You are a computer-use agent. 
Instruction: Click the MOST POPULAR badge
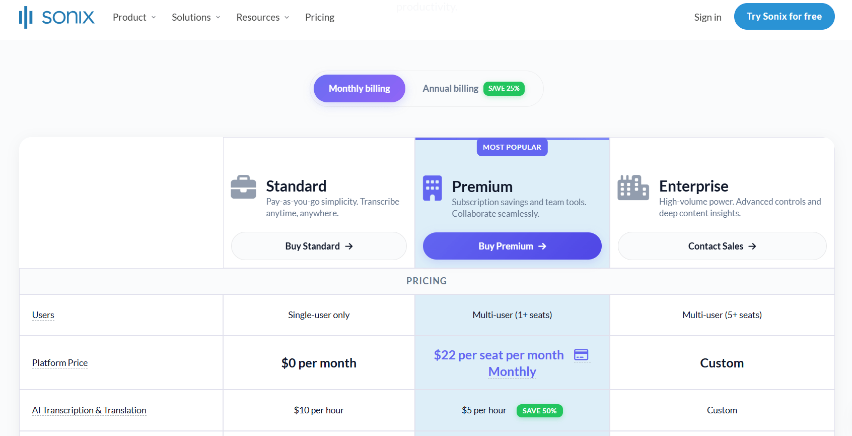click(x=512, y=147)
